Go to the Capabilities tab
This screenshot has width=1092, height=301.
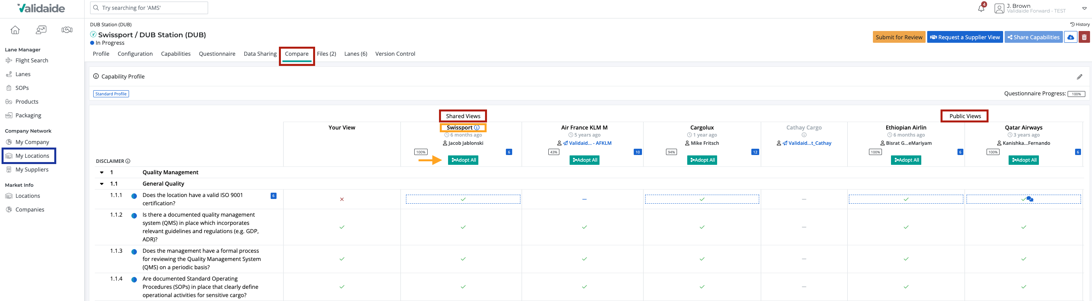coord(176,54)
